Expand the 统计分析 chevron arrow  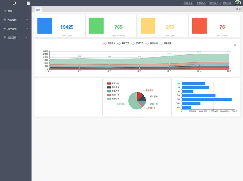coord(27,37)
